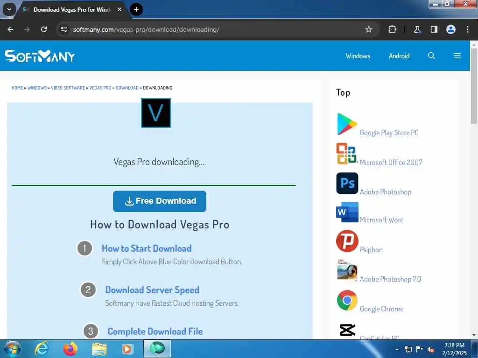Open Chrome three-dot menu
Image resolution: width=478 pixels, height=358 pixels.
(x=468, y=29)
